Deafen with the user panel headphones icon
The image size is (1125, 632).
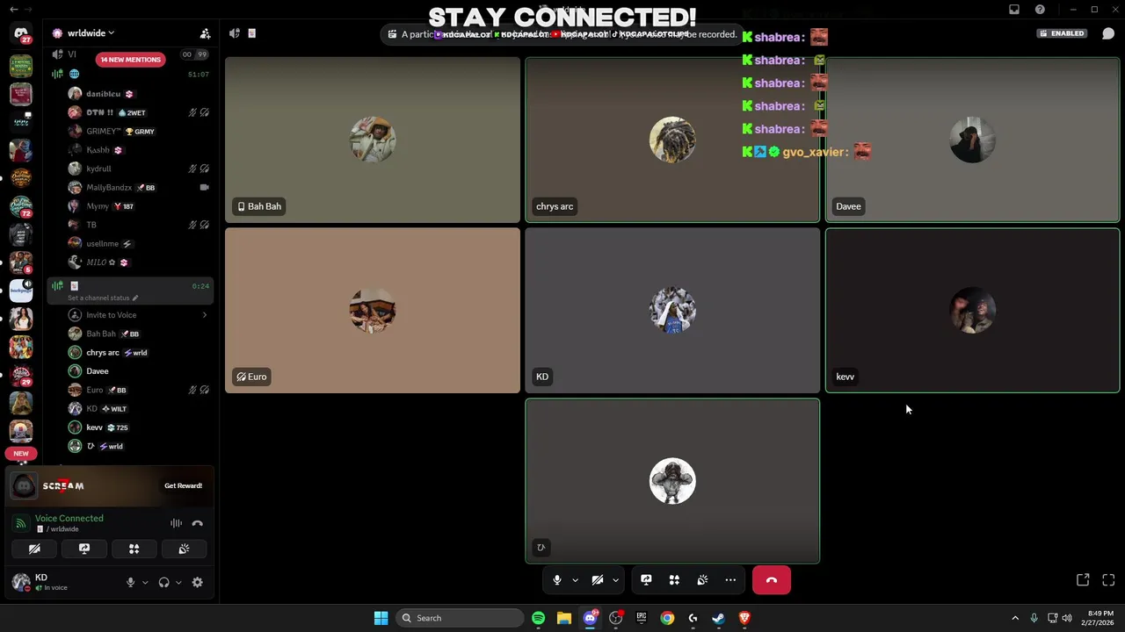163,582
